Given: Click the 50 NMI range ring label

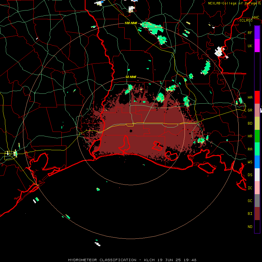Looking at the screenshot, I should tap(131, 77).
